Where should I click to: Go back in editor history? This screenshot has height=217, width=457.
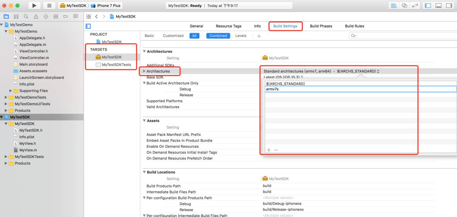coord(97,17)
